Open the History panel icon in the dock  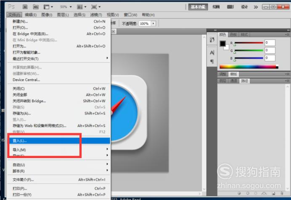coord(212,39)
